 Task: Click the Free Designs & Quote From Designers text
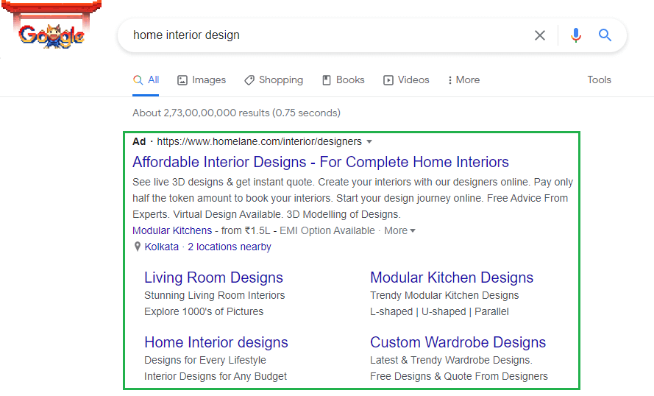(459, 376)
